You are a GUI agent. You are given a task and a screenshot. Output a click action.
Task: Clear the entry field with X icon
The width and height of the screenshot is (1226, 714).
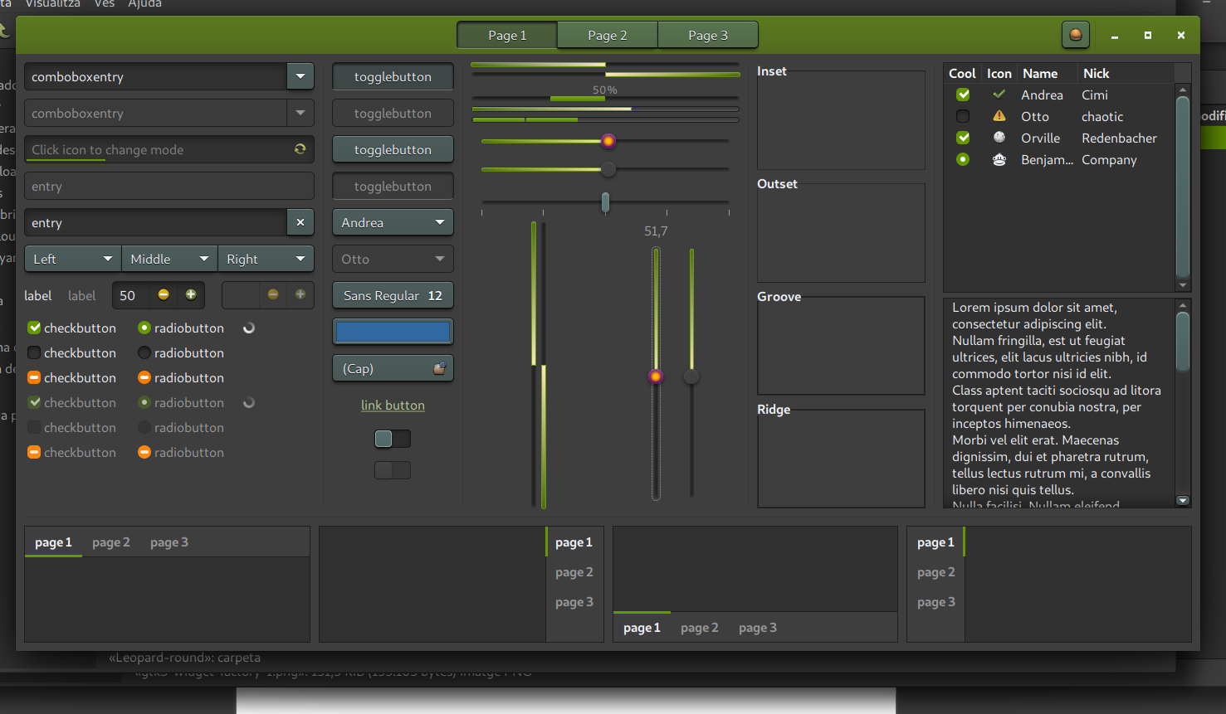tap(300, 222)
